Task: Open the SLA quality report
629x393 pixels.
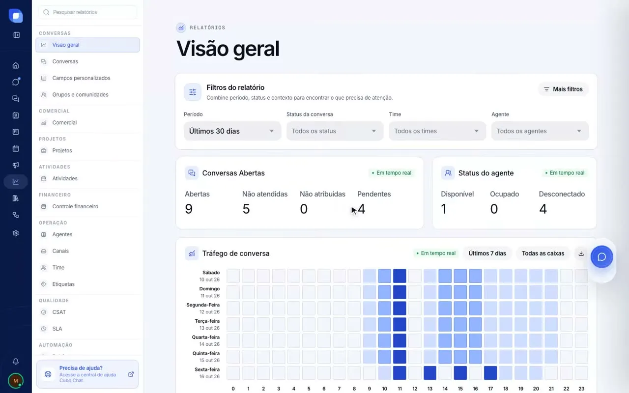Action: 87,329
